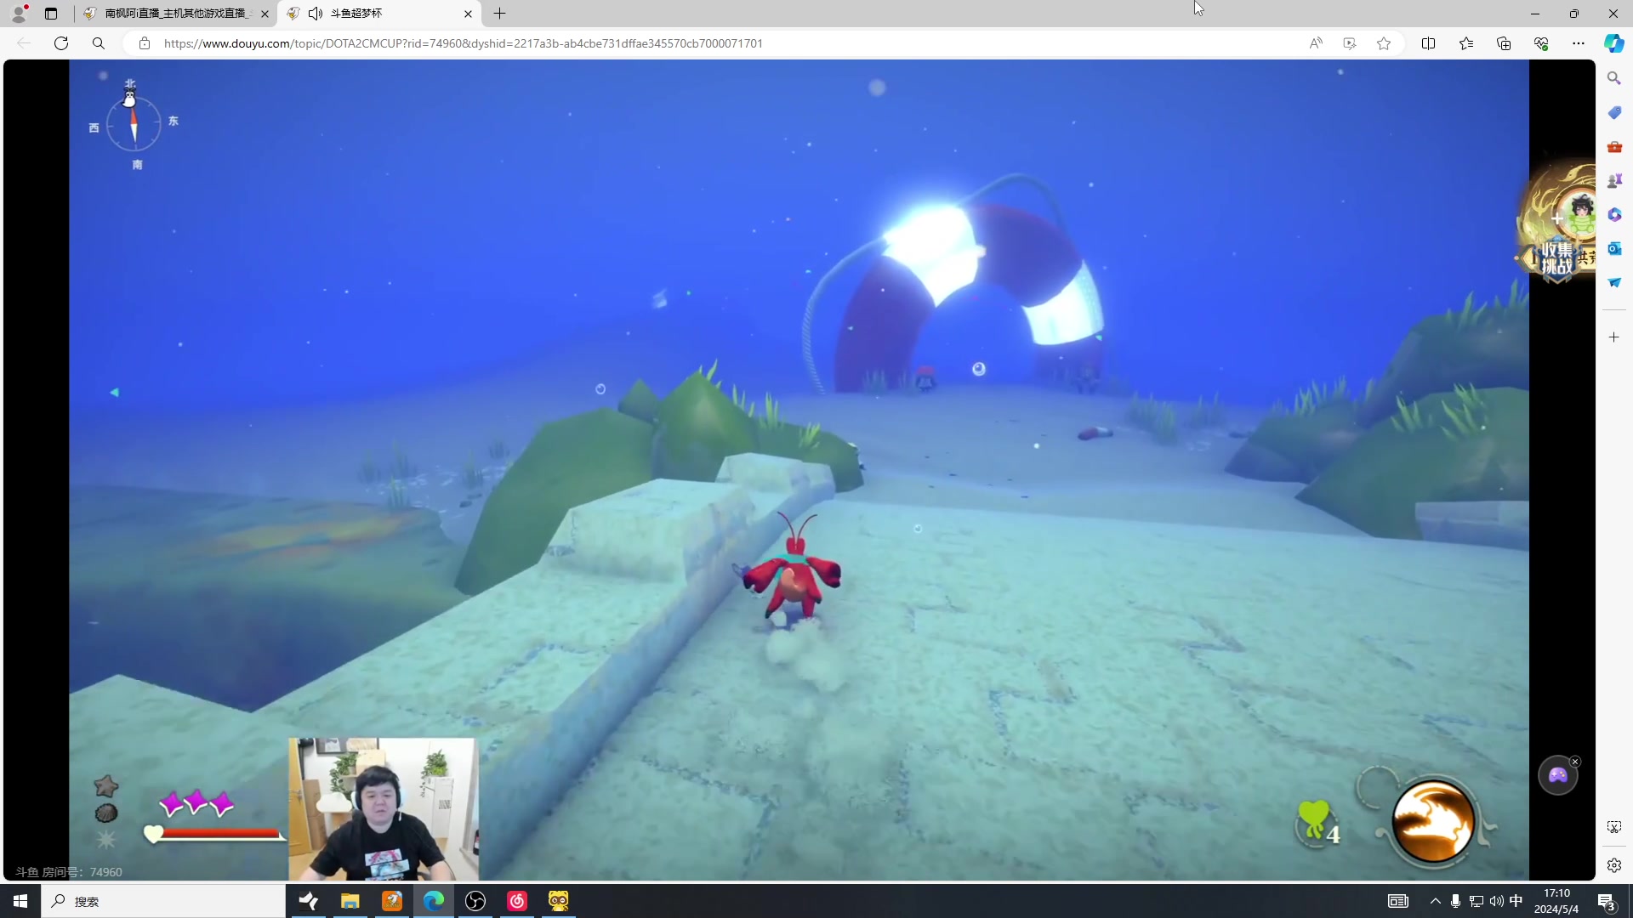1633x918 pixels.
Task: Switch to Microsoft Edge on taskbar
Action: pyautogui.click(x=434, y=901)
